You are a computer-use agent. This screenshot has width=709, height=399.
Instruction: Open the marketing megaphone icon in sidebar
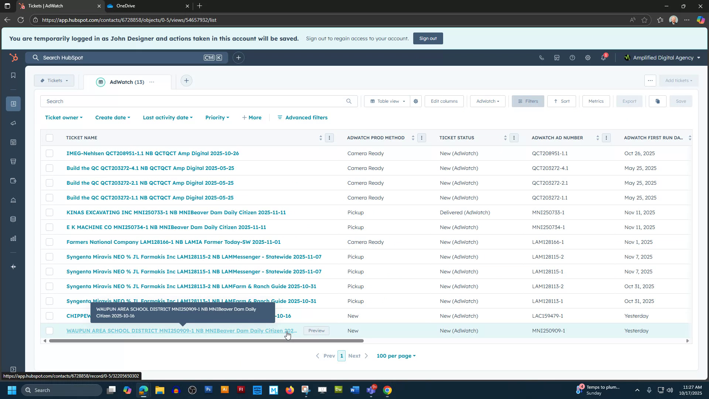tap(13, 123)
